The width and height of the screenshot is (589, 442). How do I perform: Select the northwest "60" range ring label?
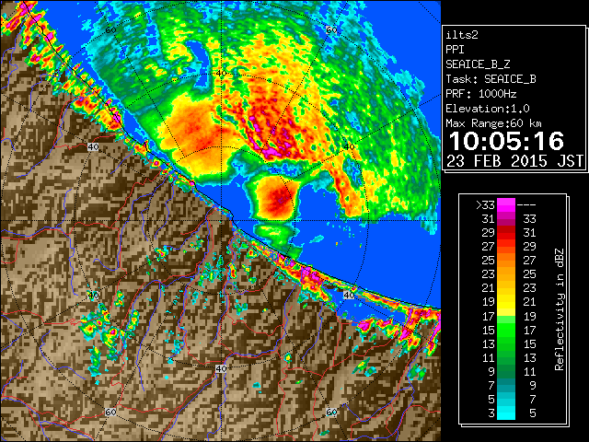click(110, 30)
